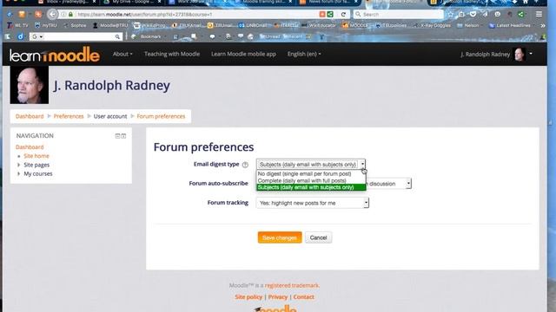Image resolution: width=556 pixels, height=312 pixels.
Task: Open the About menu in the navbar
Action: point(122,54)
